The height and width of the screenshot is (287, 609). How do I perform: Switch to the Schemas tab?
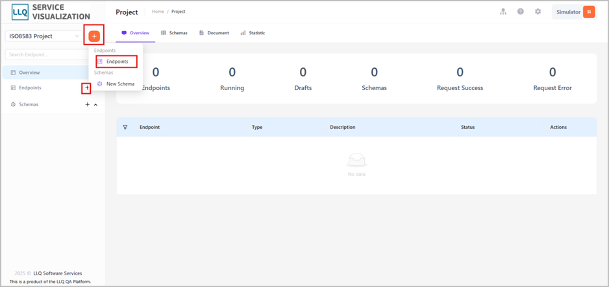point(174,33)
